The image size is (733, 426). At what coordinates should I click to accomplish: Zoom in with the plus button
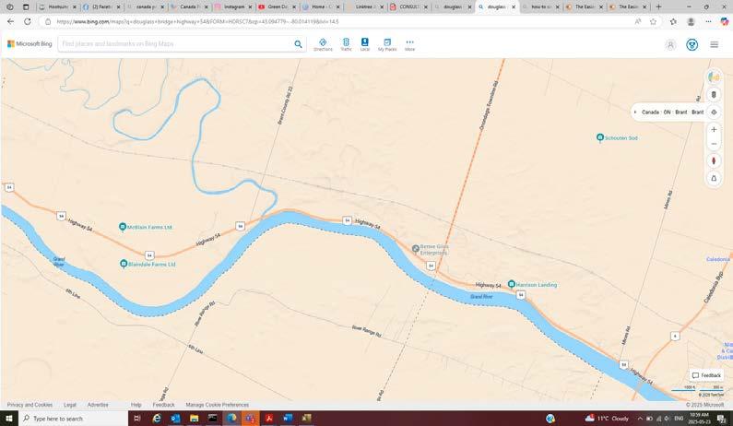pyautogui.click(x=714, y=129)
